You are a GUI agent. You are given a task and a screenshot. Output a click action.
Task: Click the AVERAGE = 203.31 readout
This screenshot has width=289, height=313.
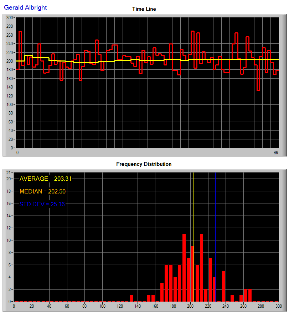coord(45,179)
